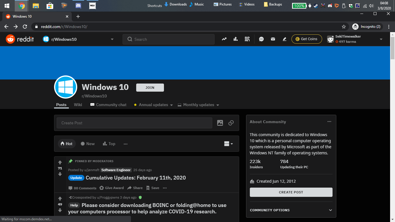Viewport: 395px width, 222px height.
Task: Click the green 100% battery indicator in taskbar
Action: [299, 5]
